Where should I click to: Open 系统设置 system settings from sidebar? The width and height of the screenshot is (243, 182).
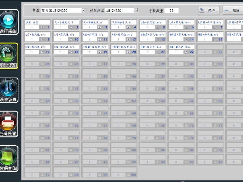[9, 90]
